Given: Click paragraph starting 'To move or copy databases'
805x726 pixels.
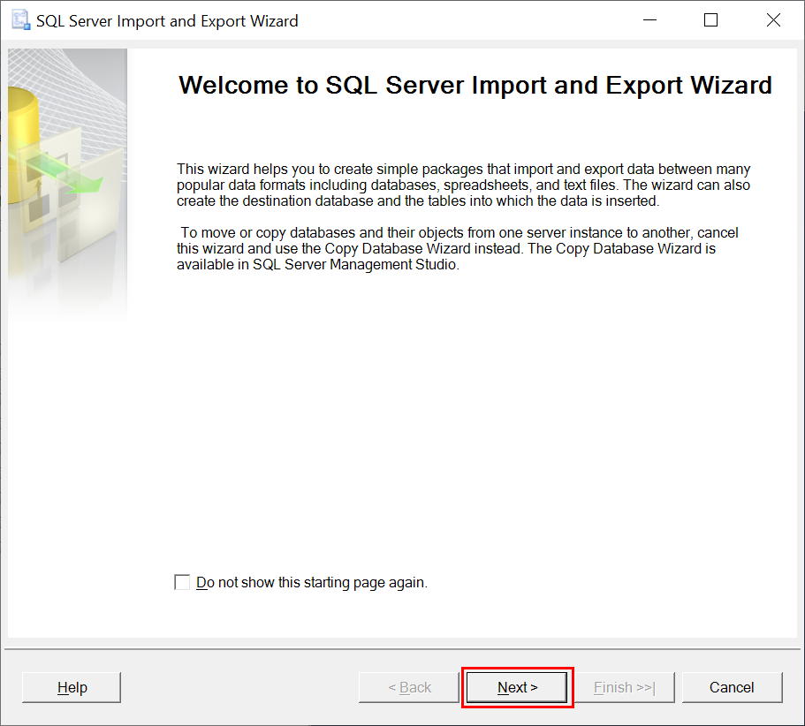Looking at the screenshot, I should (458, 249).
